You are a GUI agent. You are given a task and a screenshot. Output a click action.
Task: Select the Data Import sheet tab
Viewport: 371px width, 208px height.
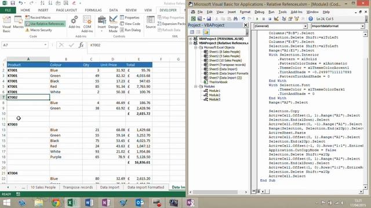[110, 187]
